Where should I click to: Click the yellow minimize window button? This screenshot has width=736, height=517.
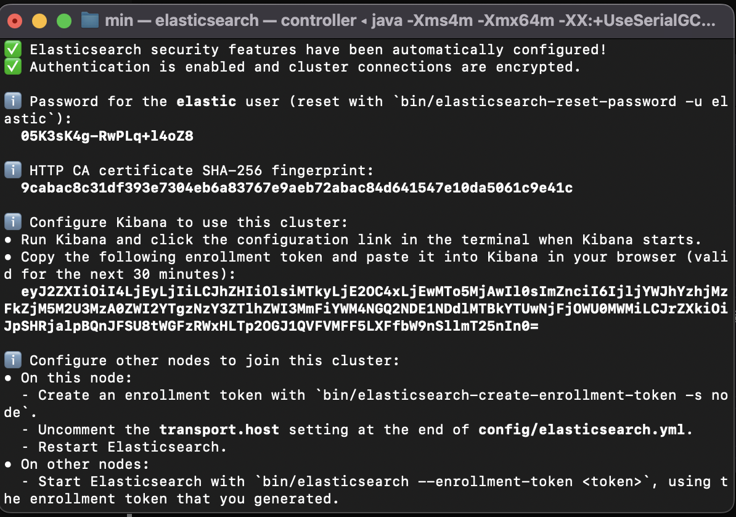click(39, 21)
